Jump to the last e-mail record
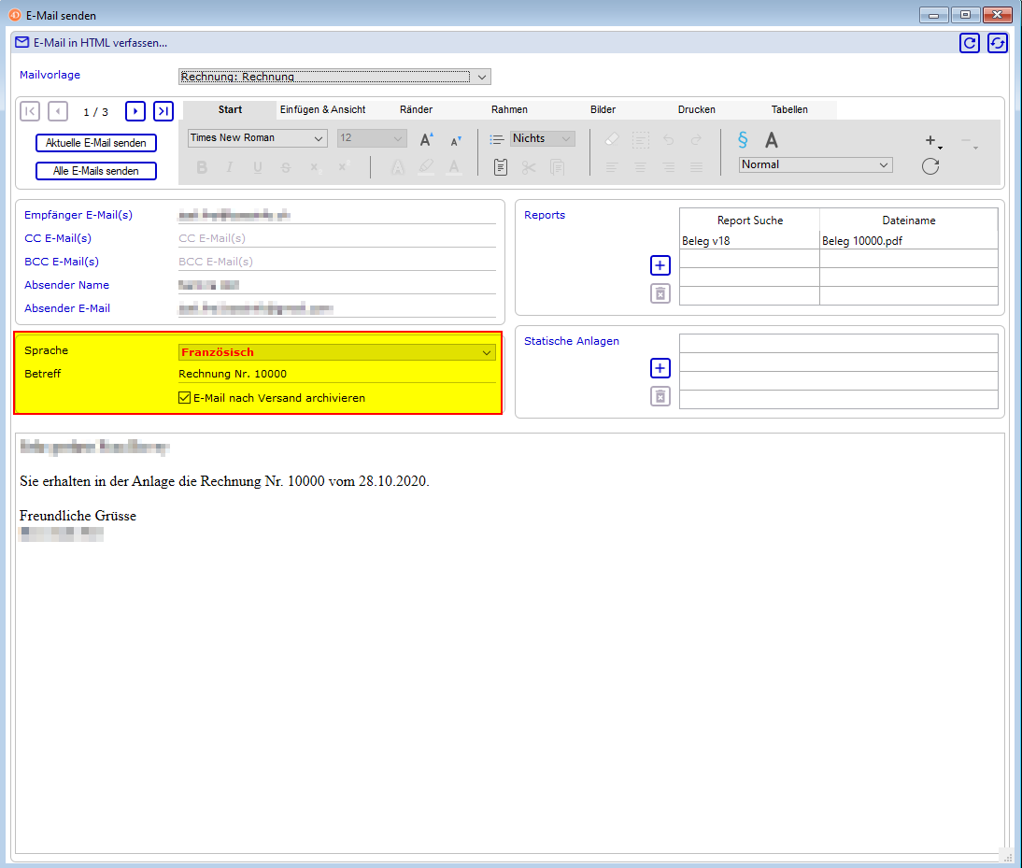The width and height of the screenshot is (1022, 868). click(163, 112)
